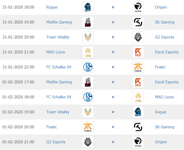Open the Team Vitality link in the 31-01 20:00 row
Viewport: 184px width, 150px height.
(x=58, y=37)
